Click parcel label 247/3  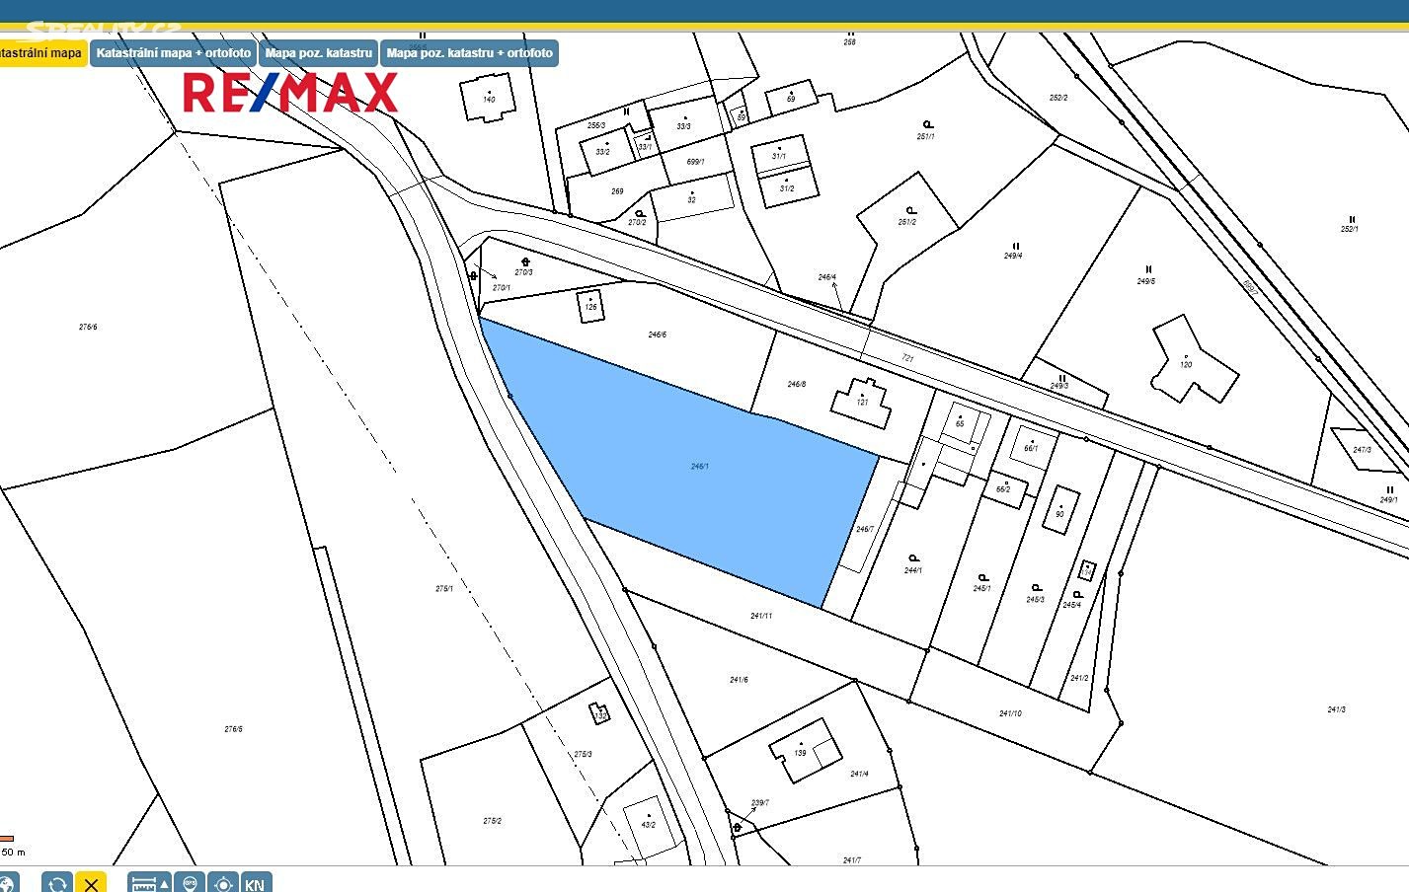(x=1362, y=450)
